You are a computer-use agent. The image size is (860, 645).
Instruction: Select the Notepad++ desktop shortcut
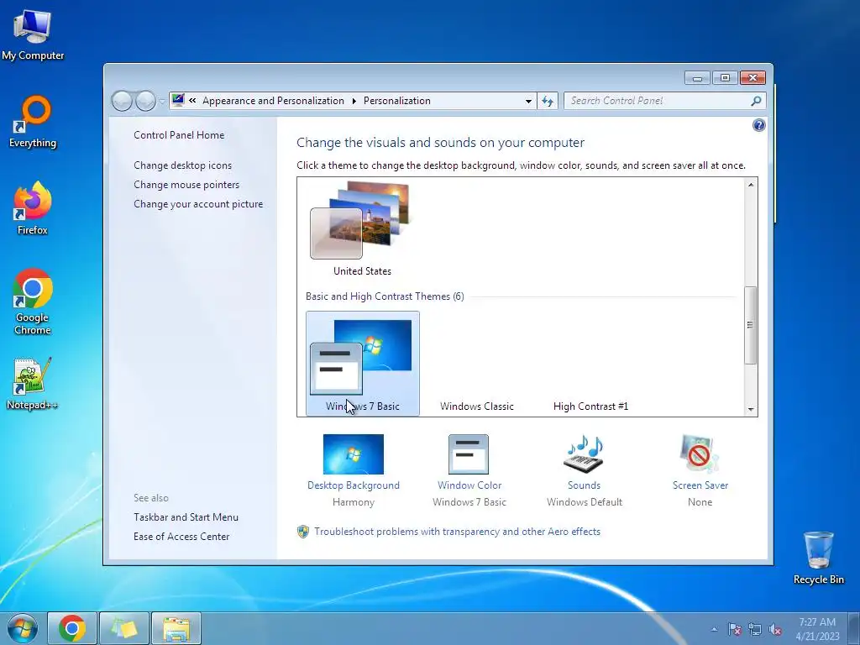point(33,384)
